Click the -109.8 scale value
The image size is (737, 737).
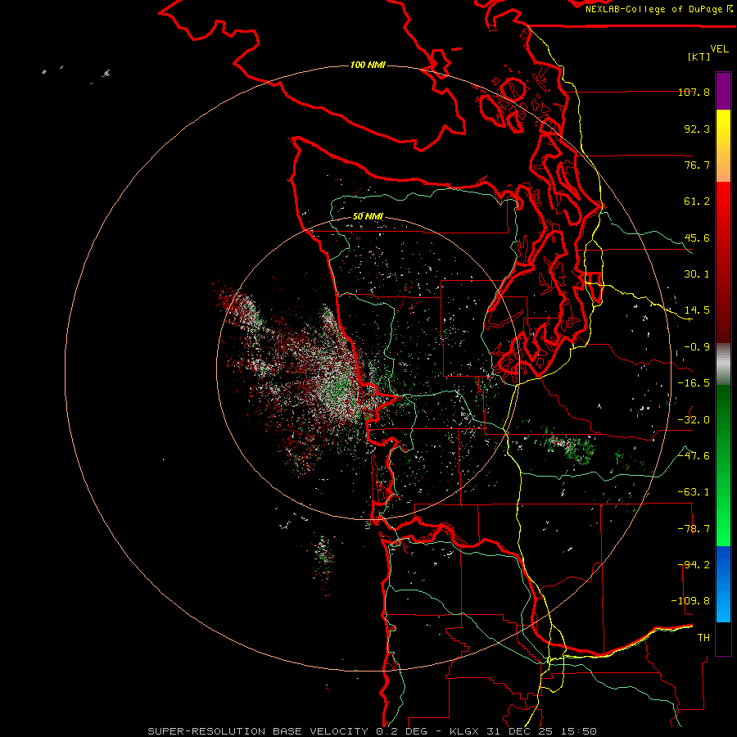coord(690,601)
